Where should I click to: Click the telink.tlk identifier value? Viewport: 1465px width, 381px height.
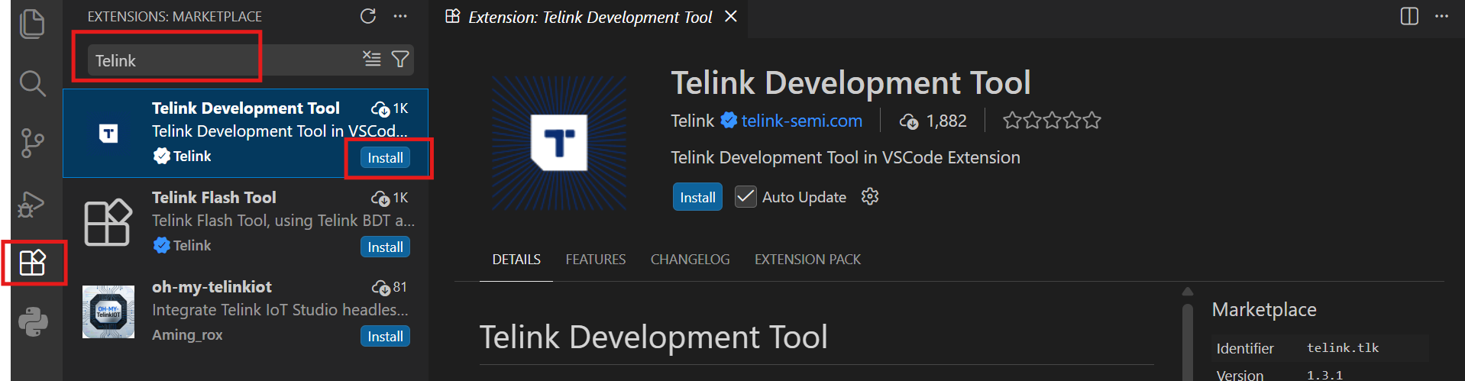[x=1343, y=348]
